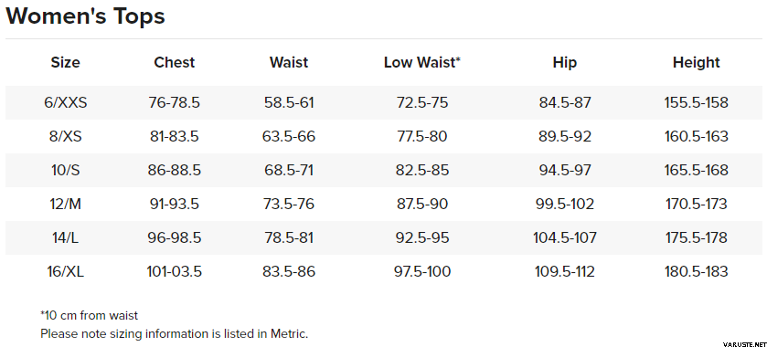Click chest value 101-03.5
Viewport: 767px width, 347px height.
click(x=174, y=271)
